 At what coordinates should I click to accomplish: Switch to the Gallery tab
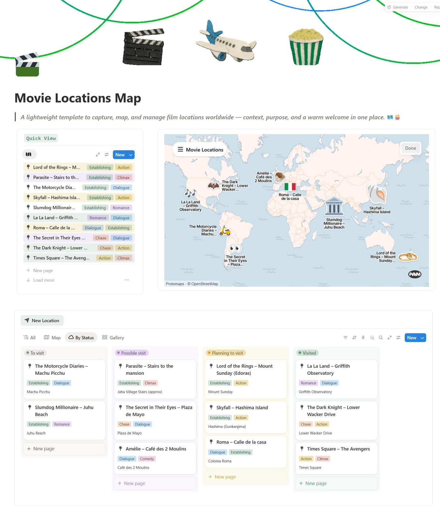[x=113, y=338]
